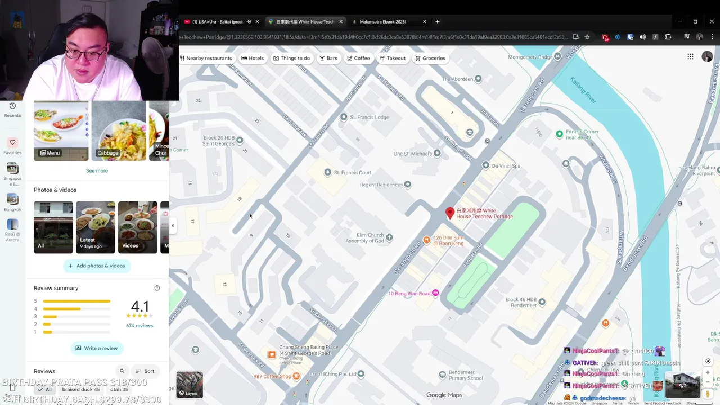Select the All reviews filter chip

(44, 389)
